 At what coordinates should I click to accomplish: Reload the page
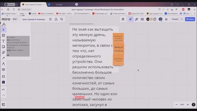coord(14,10)
